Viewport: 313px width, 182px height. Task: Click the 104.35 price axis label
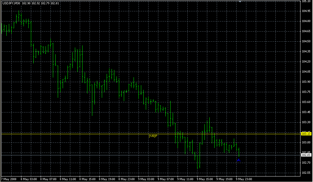306,51
